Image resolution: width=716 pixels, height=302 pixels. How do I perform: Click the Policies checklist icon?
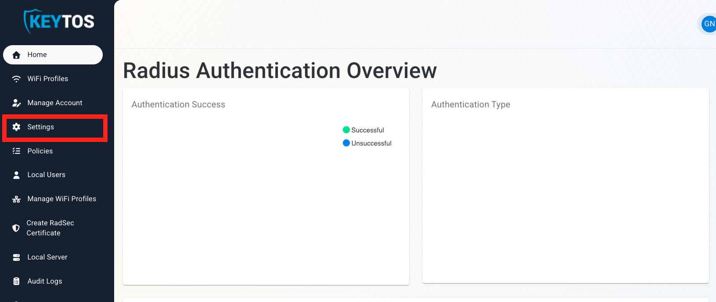point(16,151)
